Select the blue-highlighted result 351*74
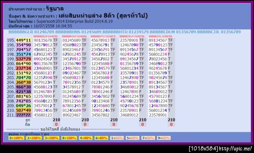The height and width of the screenshot is (153, 254). 23,54
